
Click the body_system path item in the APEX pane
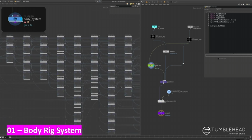[25, 1]
